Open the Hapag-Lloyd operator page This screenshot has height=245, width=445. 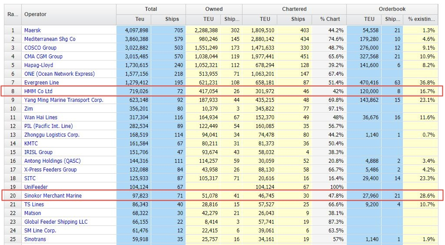39,65
